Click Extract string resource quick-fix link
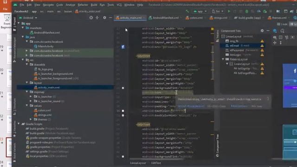The width and height of the screenshot is (297, 167). 191,106
